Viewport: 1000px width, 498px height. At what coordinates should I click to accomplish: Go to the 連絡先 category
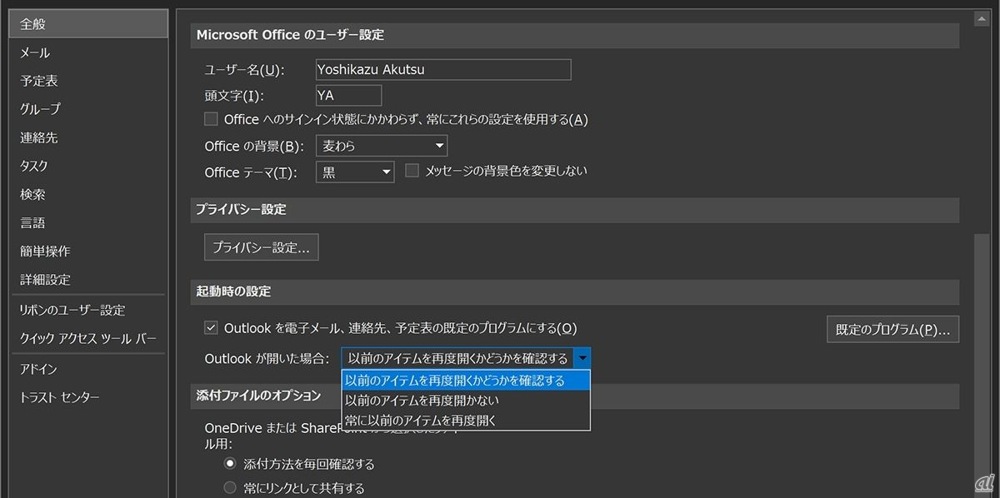coord(88,137)
